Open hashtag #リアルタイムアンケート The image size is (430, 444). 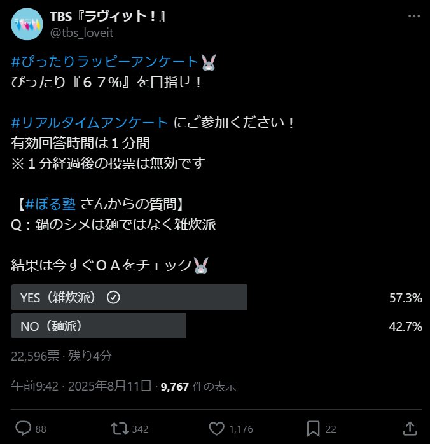pyautogui.click(x=90, y=123)
